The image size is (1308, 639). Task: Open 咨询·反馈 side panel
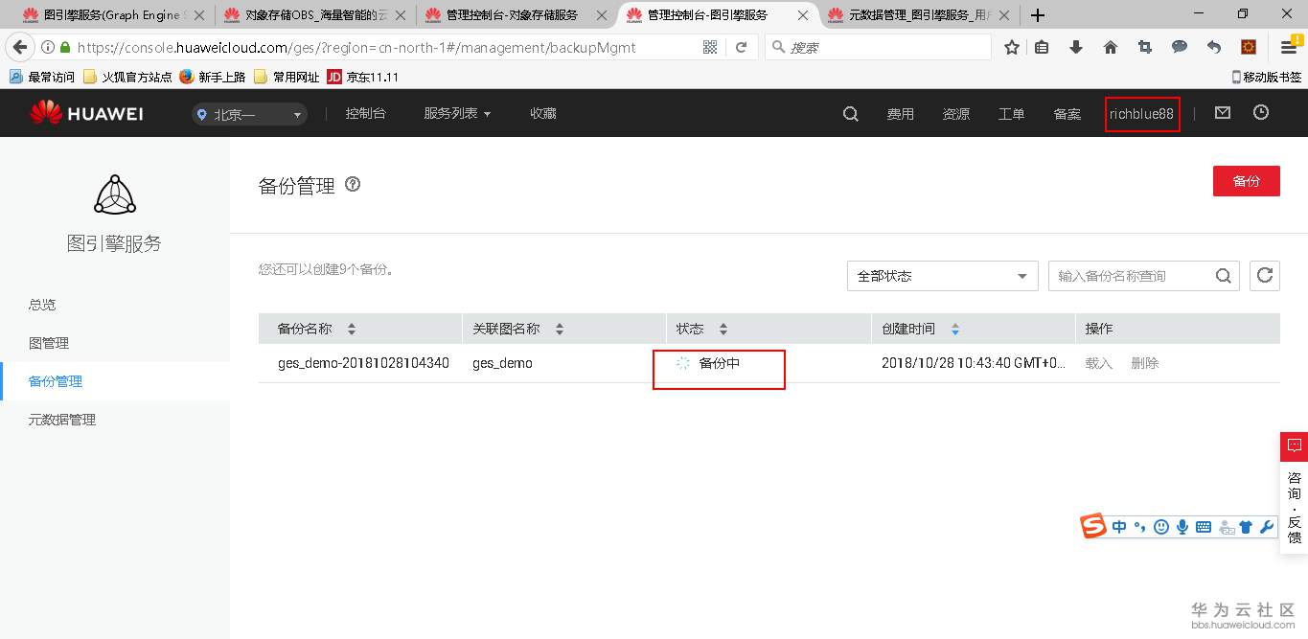pyautogui.click(x=1294, y=508)
